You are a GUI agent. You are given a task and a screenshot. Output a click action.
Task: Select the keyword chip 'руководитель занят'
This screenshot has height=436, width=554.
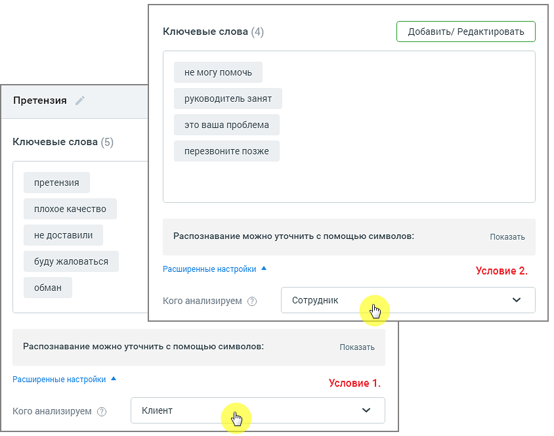click(228, 98)
